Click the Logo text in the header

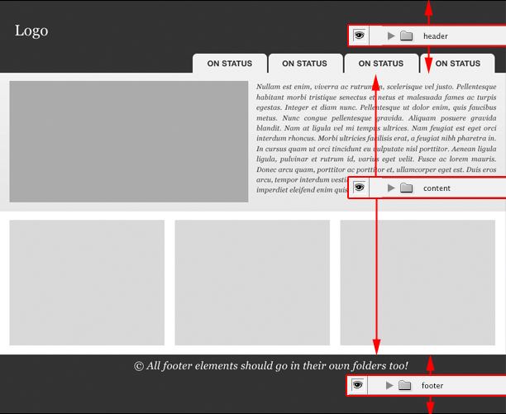(x=31, y=31)
